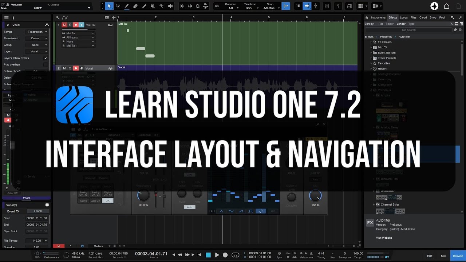The height and width of the screenshot is (262, 466).
Task: Toggle the blue Autoscroll arrow button
Action: tap(307, 6)
